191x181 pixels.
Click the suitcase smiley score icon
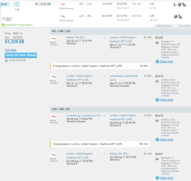pyautogui.click(x=17, y=4)
